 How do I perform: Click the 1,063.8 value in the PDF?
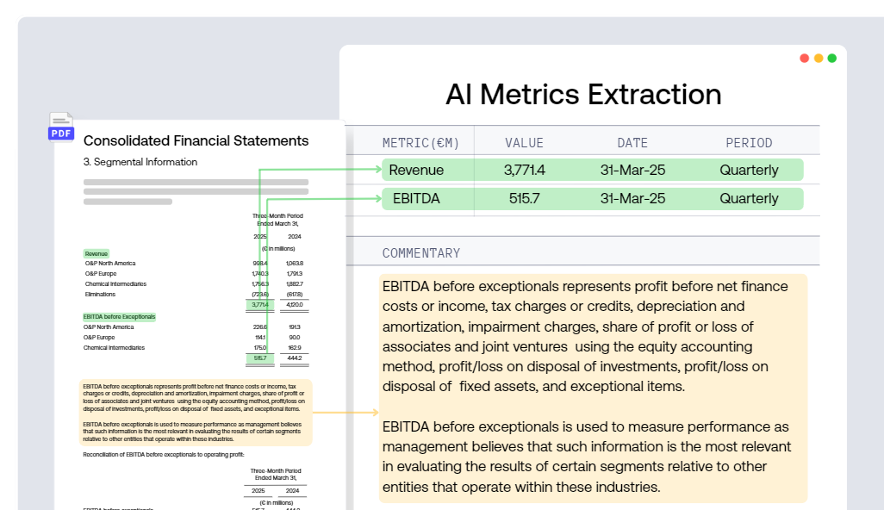point(295,263)
